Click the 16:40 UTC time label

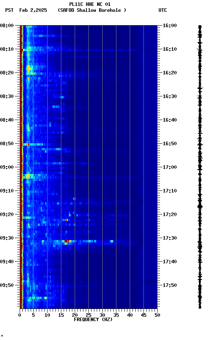pyautogui.click(x=169, y=120)
